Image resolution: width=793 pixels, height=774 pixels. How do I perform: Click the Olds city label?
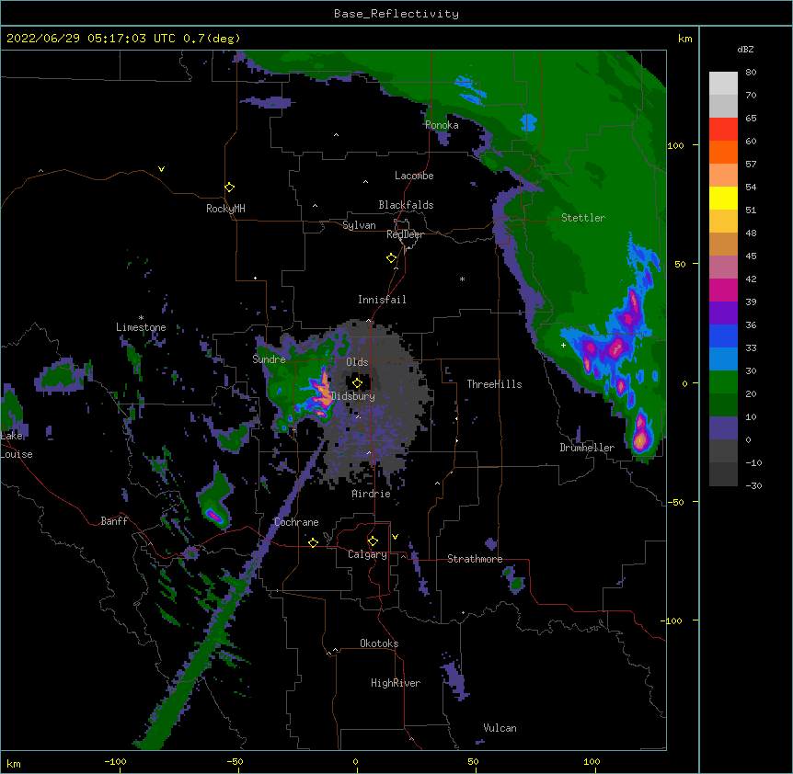(x=357, y=362)
